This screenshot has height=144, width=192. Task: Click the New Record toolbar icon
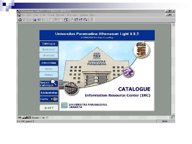pyautogui.click(x=51, y=20)
